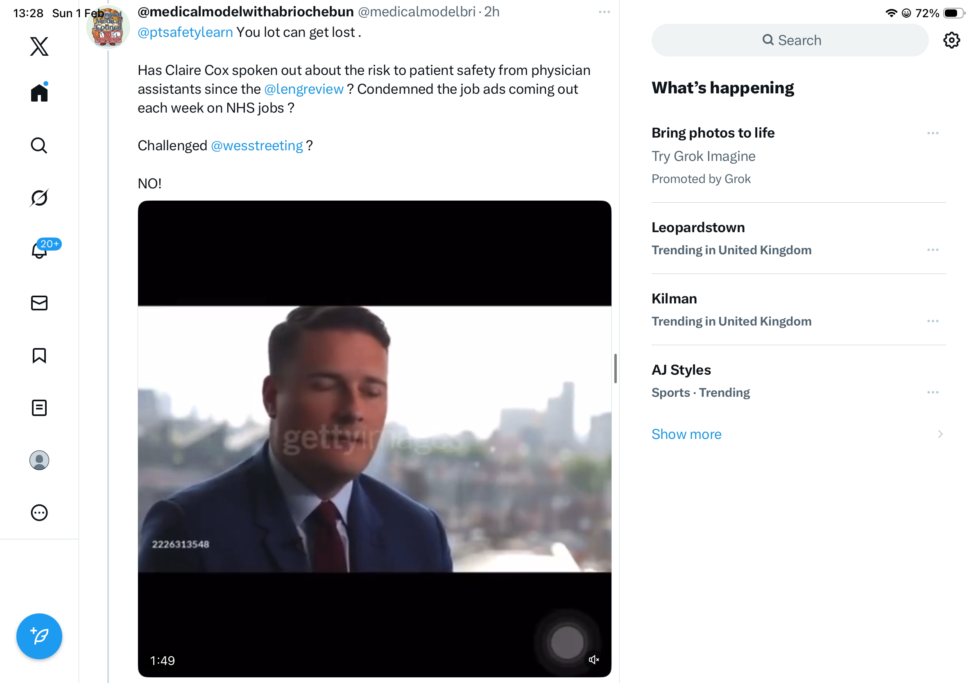
Task: Open Lists icon in sidebar
Action: [39, 408]
